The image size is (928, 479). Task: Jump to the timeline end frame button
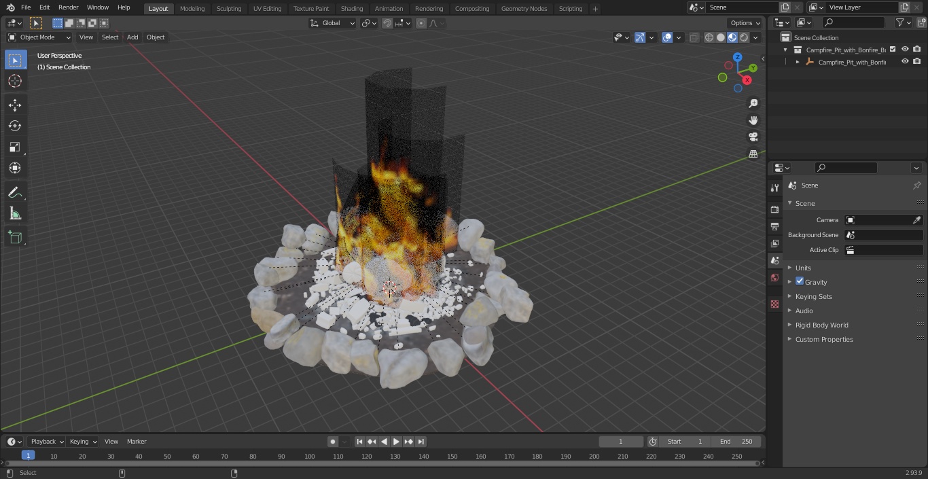(421, 442)
